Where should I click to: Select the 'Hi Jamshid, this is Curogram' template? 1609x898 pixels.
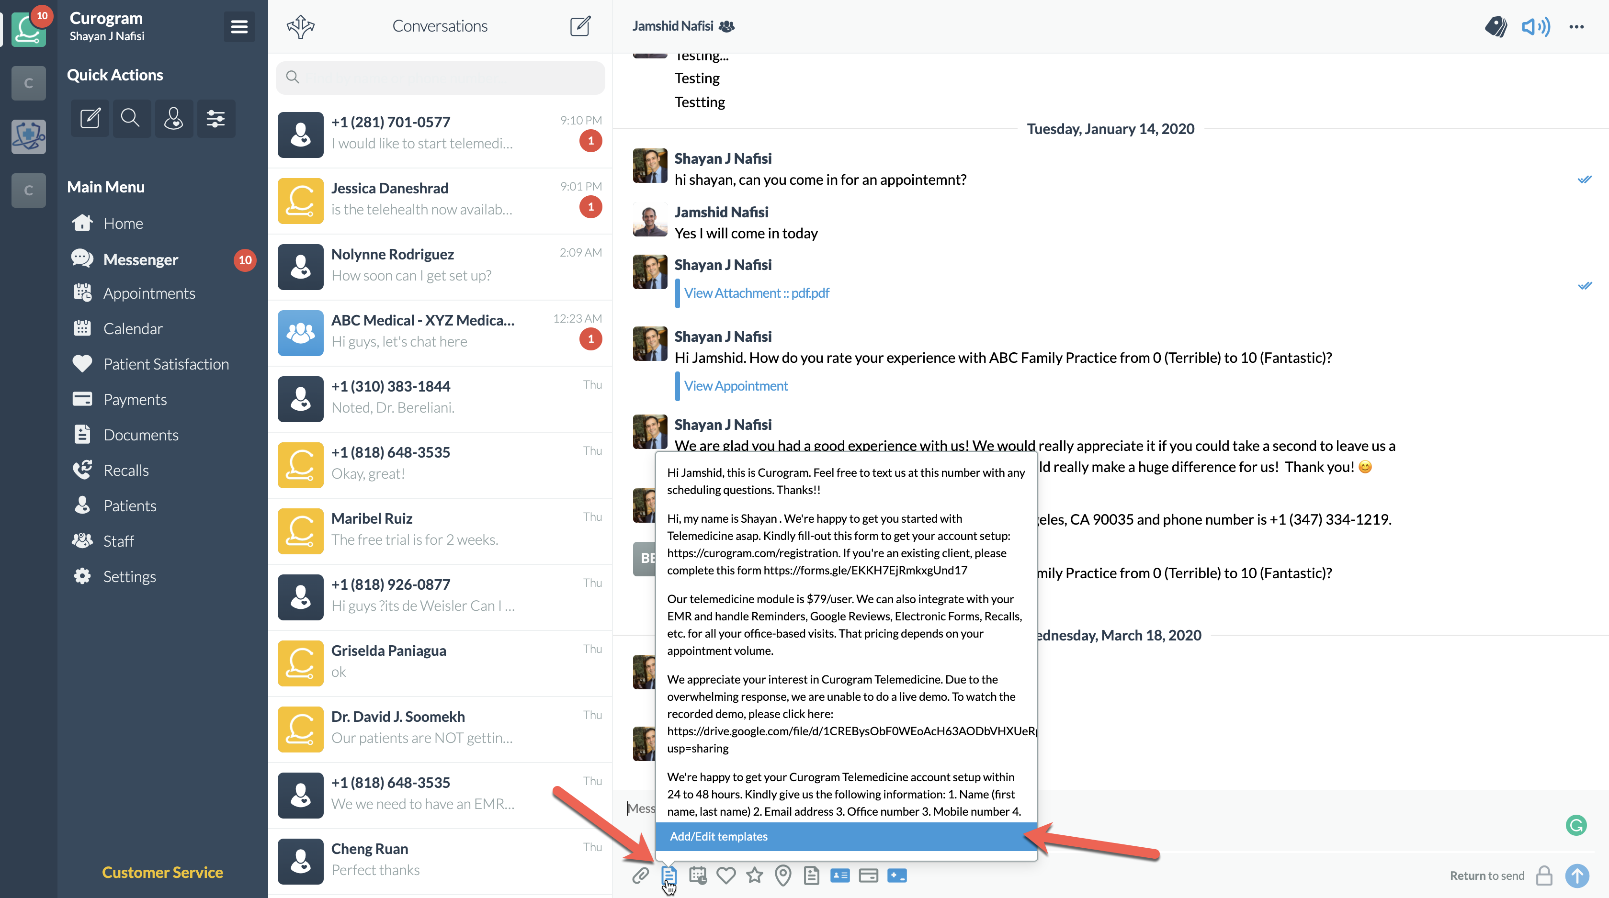click(x=846, y=481)
